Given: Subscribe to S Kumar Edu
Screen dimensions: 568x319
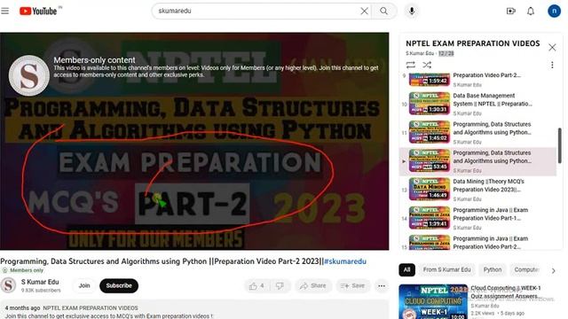Looking at the screenshot, I should point(119,285).
